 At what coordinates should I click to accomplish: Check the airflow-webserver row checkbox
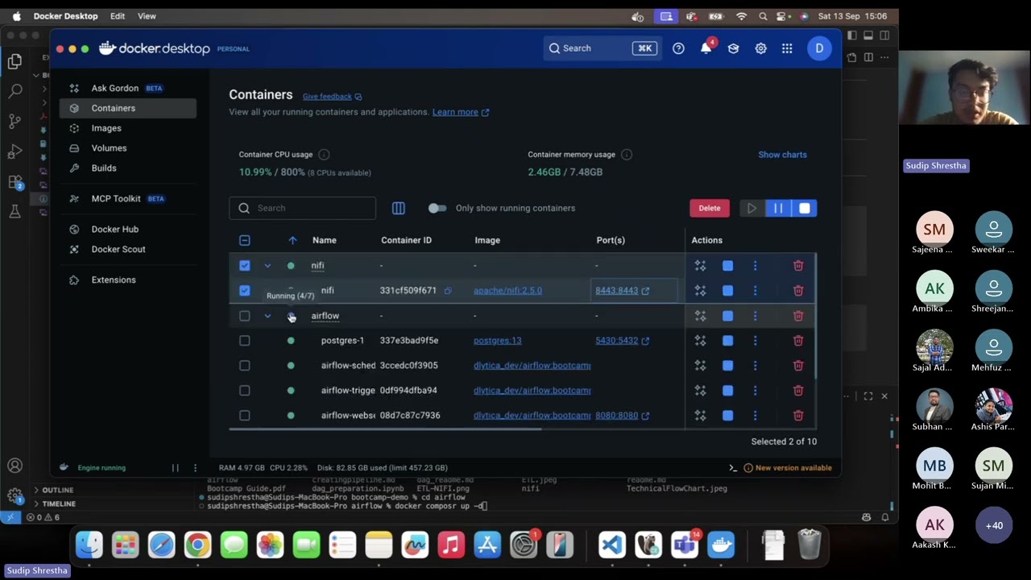(x=245, y=416)
